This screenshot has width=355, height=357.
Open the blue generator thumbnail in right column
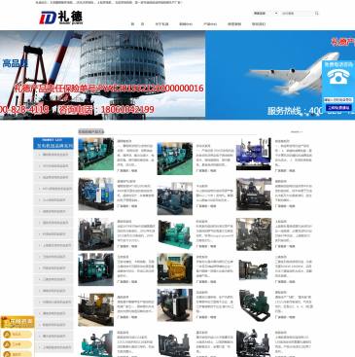click(x=254, y=154)
